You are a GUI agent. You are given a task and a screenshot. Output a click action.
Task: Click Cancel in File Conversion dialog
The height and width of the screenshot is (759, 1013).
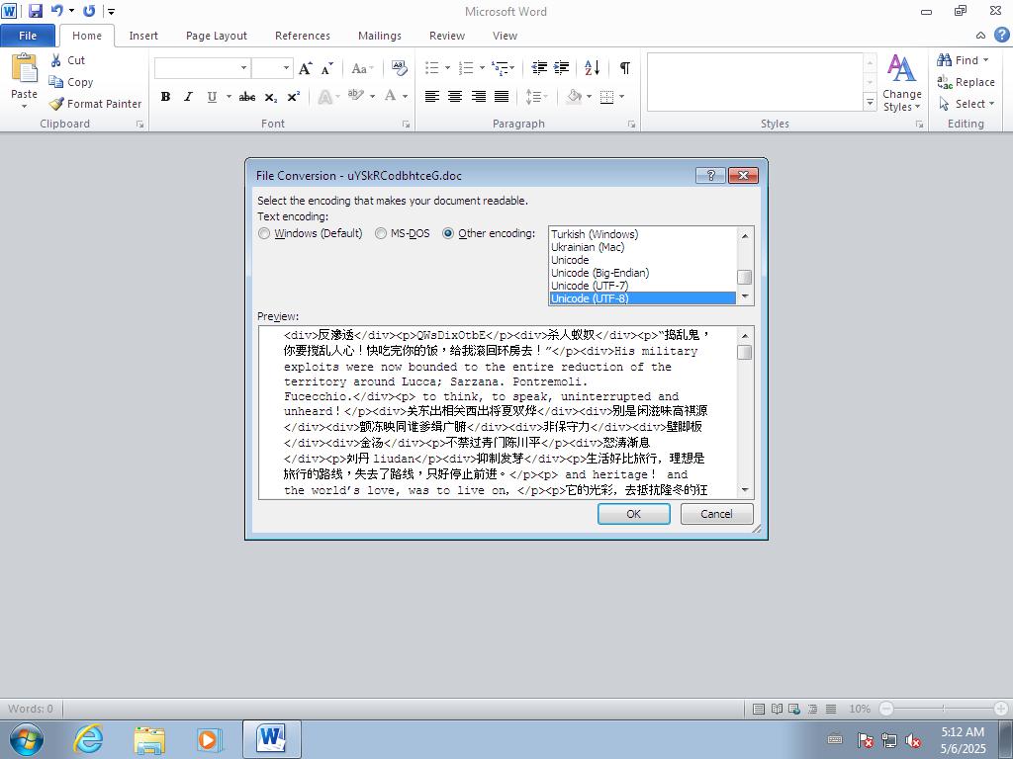[716, 514]
